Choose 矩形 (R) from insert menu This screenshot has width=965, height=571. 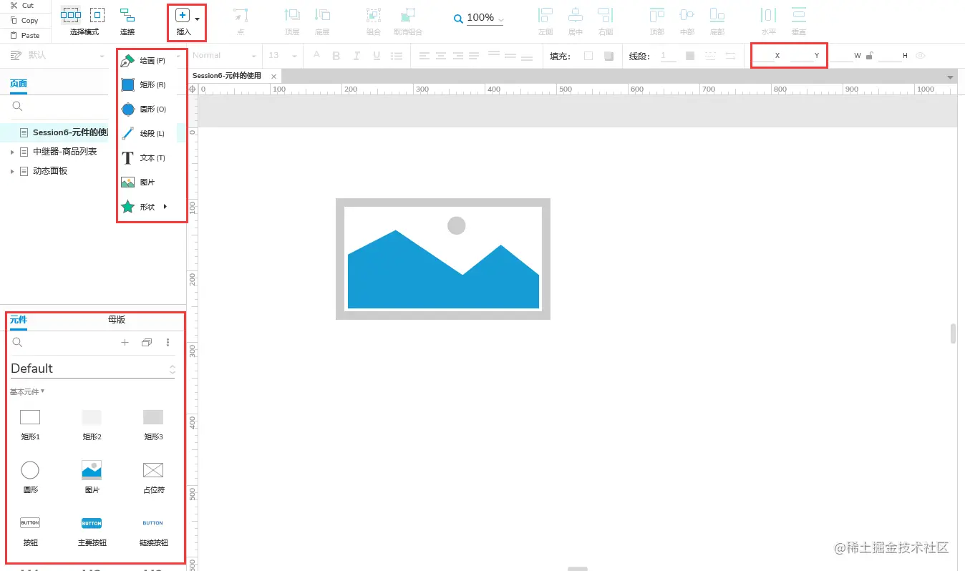[151, 85]
